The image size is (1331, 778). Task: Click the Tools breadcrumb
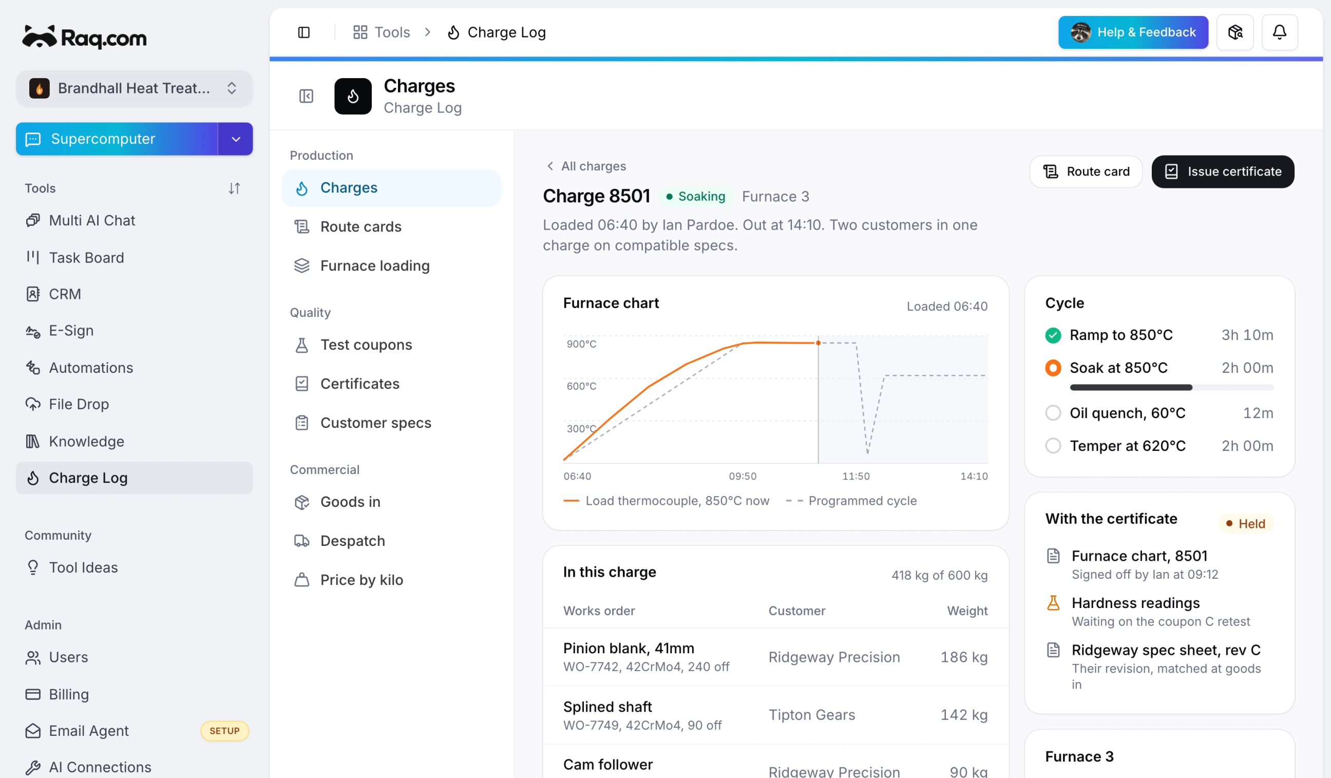[x=382, y=32]
